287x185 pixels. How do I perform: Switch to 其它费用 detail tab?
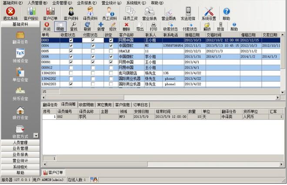(104, 105)
